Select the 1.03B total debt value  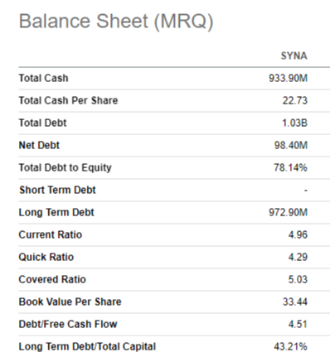294,123
